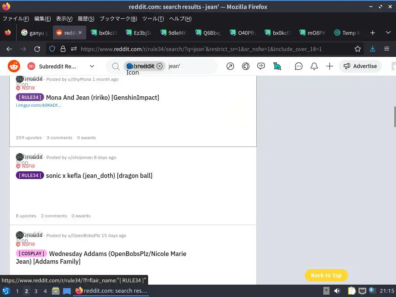Bookmark this page with star icon
The height and width of the screenshot is (297, 396).
[358, 49]
